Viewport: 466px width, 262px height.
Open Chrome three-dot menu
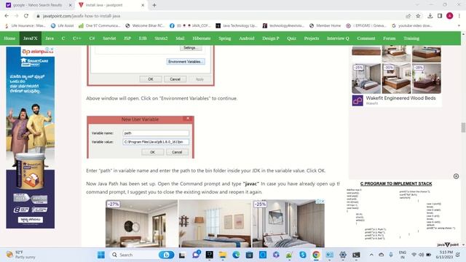[459, 16]
